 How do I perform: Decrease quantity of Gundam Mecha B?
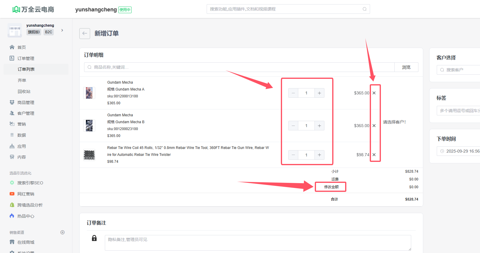point(293,126)
